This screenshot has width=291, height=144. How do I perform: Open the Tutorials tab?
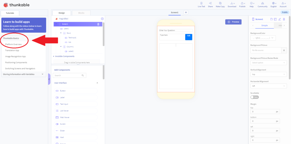pos(10,13)
